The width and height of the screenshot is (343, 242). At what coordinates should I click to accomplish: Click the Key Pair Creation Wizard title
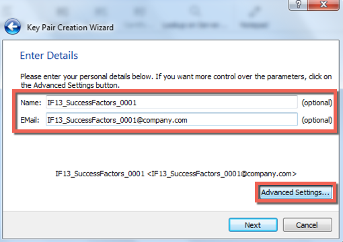coord(70,27)
